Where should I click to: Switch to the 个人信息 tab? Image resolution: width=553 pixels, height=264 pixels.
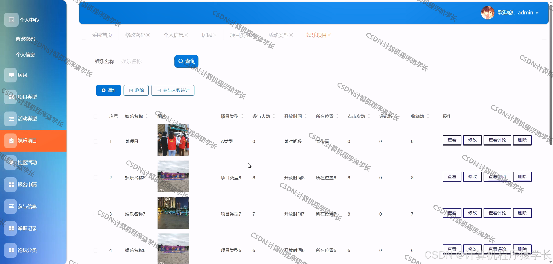[x=173, y=35]
